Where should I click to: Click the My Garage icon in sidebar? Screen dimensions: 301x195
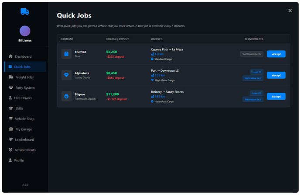[x=10, y=129]
